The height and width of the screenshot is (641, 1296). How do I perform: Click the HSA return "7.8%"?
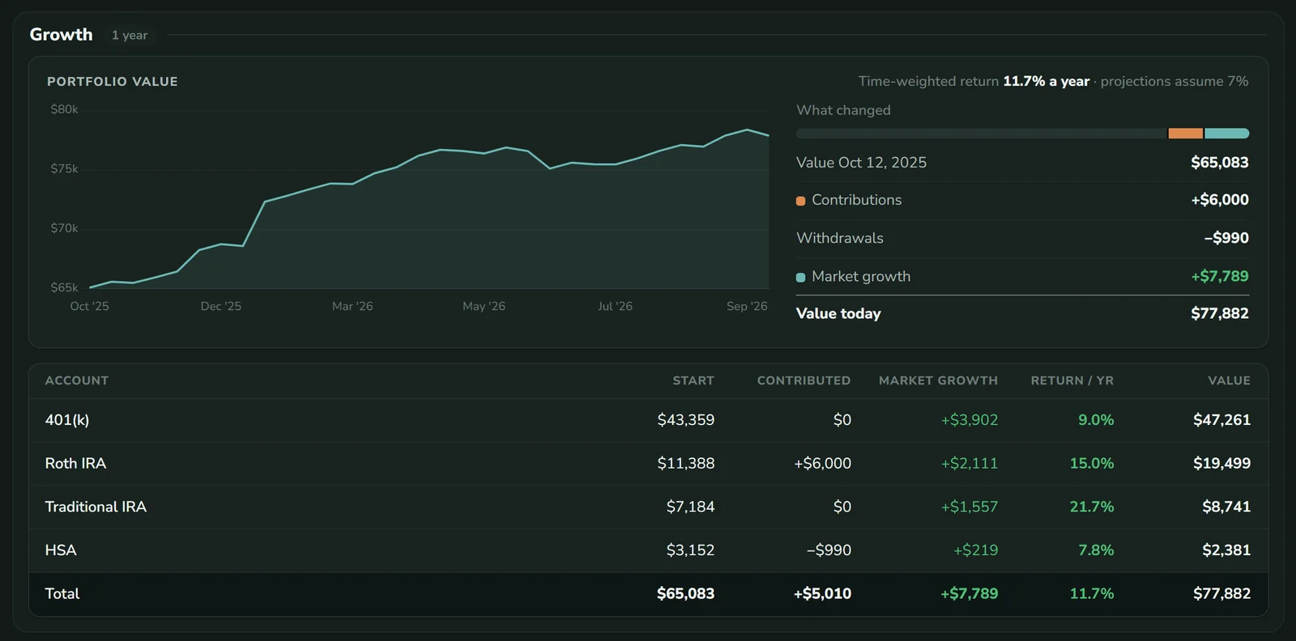pyautogui.click(x=1096, y=550)
